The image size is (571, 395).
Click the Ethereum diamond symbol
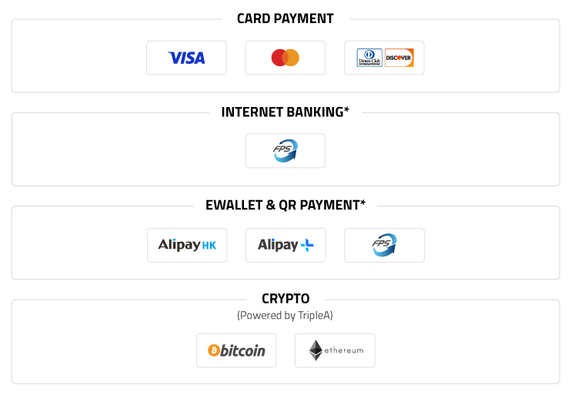[x=316, y=350]
